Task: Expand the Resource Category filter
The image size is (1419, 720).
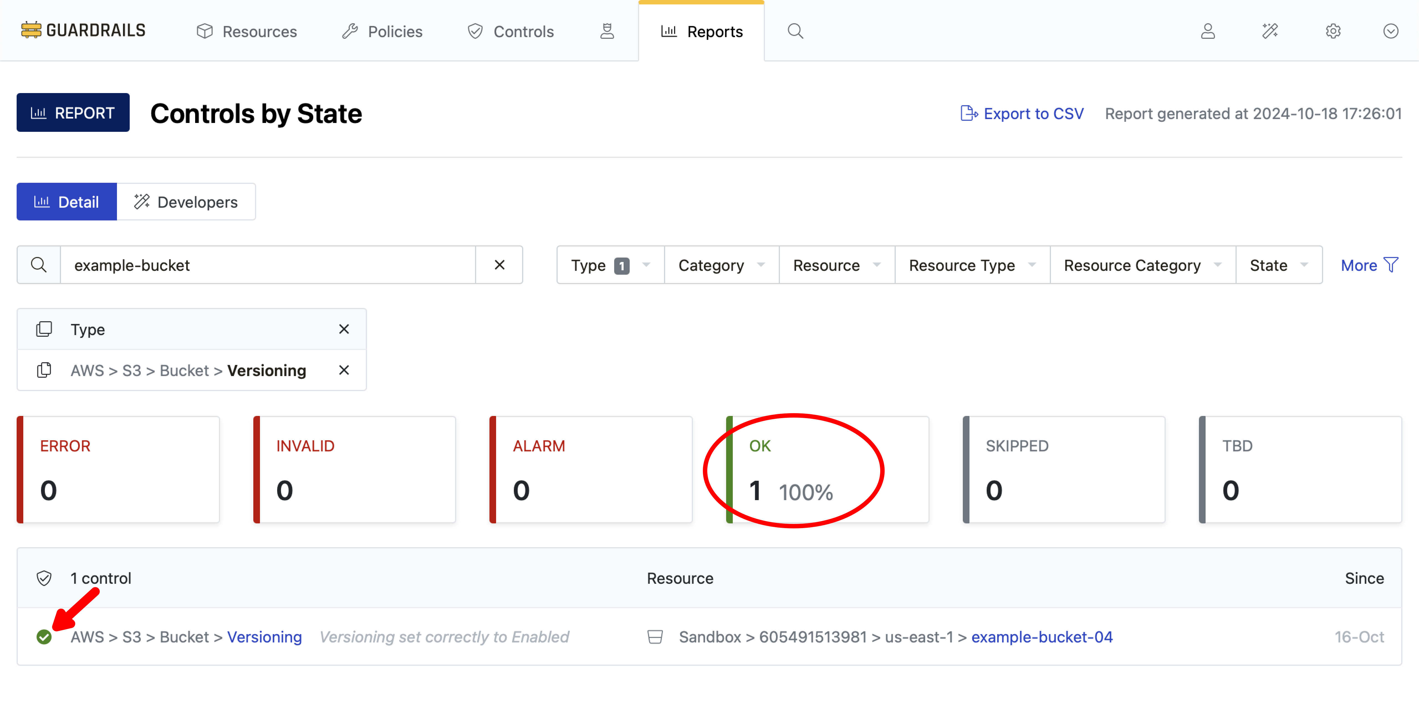Action: point(1142,265)
